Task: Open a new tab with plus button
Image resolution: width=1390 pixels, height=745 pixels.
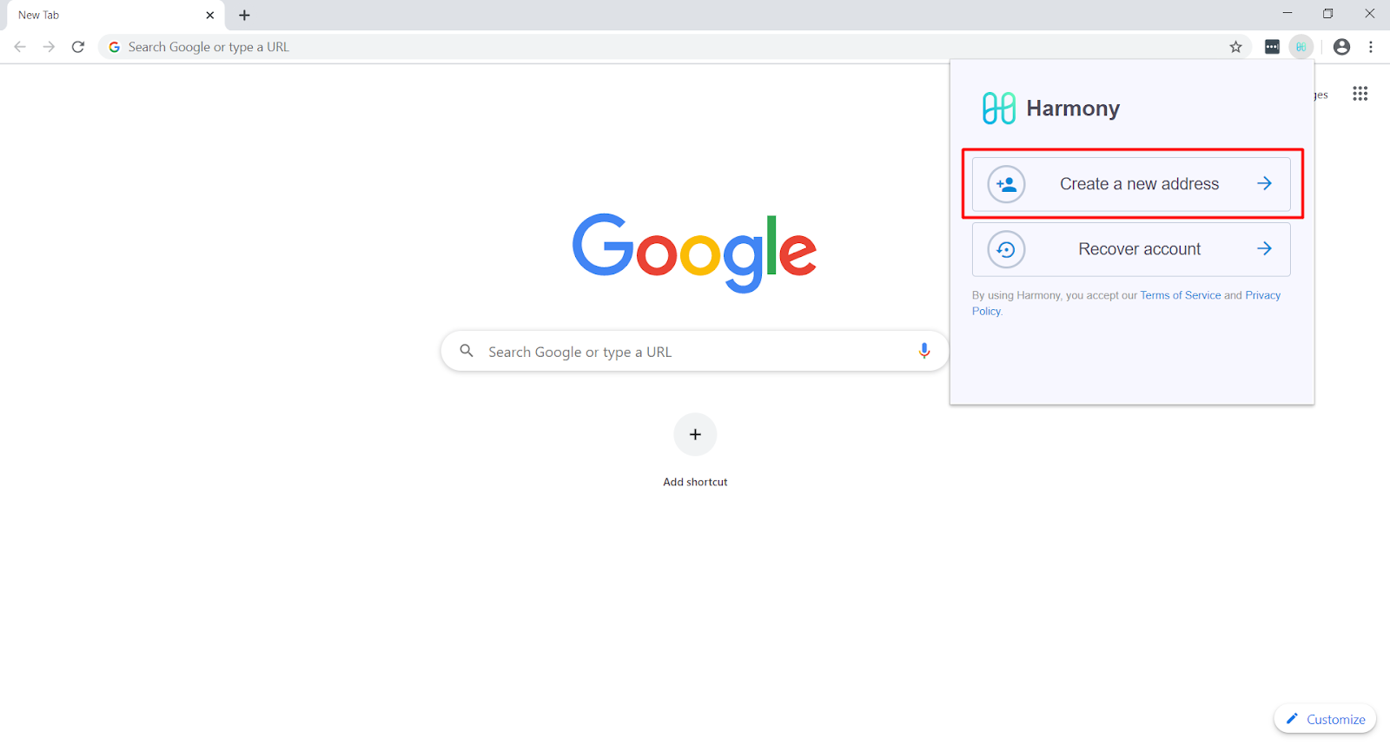Action: point(244,15)
